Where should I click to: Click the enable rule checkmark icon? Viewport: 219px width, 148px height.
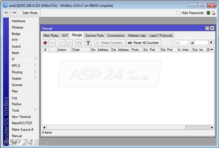62,43
